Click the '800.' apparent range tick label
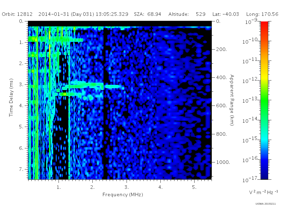 (x=221, y=134)
